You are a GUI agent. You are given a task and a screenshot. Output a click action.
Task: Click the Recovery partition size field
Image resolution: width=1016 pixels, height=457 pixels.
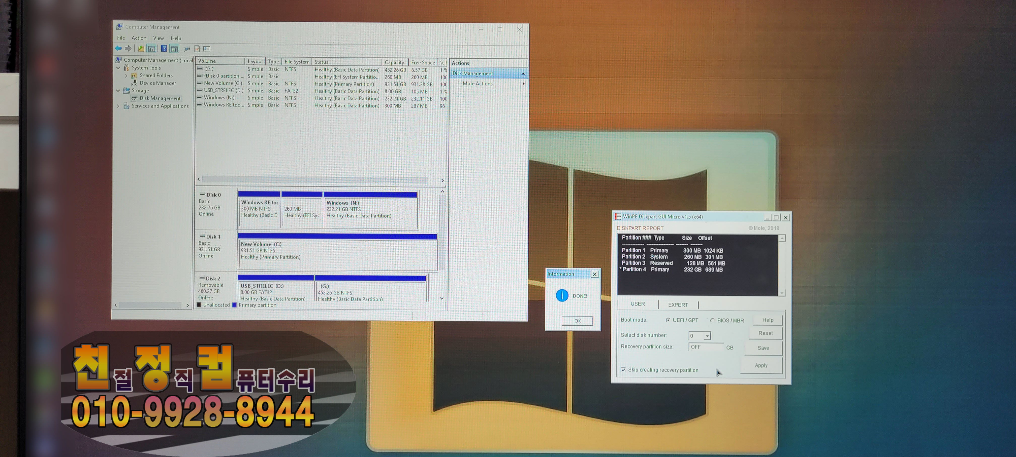click(706, 347)
